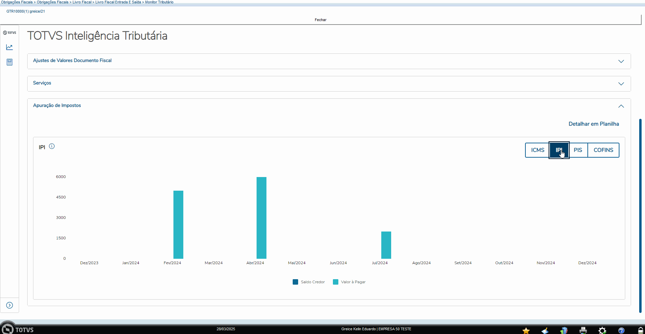Image resolution: width=645 pixels, height=334 pixels.
Task: Click the buildings company icon in status bar
Action: coord(564,330)
